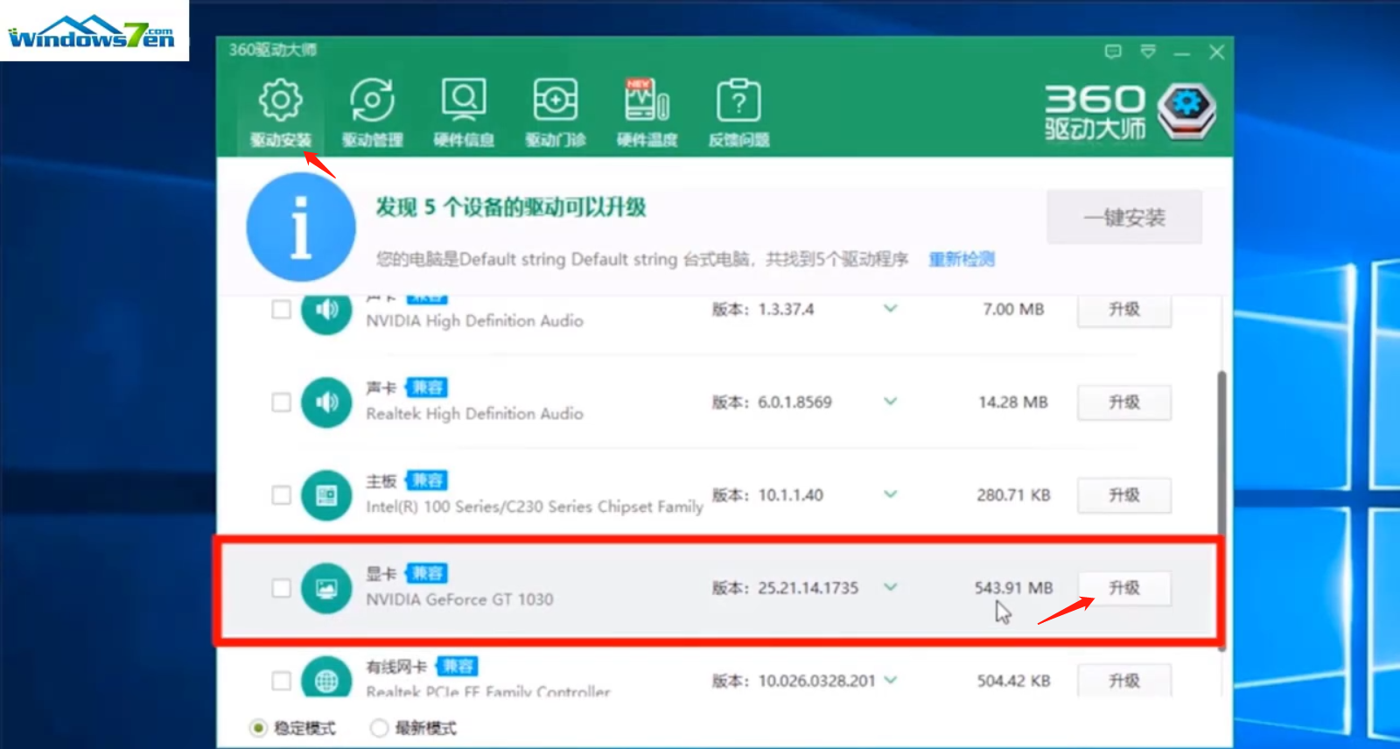Image resolution: width=1400 pixels, height=749 pixels.
Task: Open the 驱动管理 driver management icon
Action: click(372, 113)
